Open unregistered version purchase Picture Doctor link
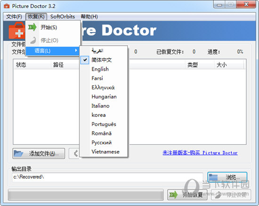 point(200,153)
